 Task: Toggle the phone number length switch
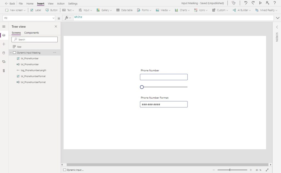click(x=164, y=87)
